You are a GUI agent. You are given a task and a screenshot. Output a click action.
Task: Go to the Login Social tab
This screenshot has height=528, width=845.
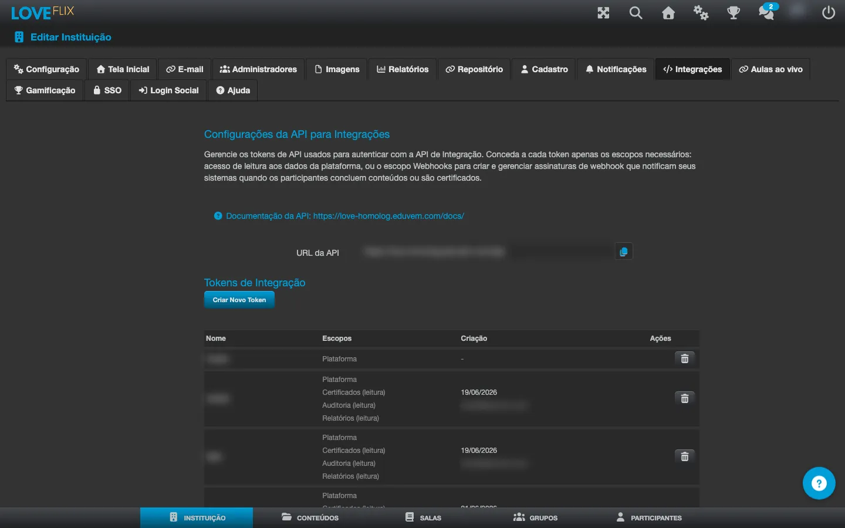coord(169,90)
